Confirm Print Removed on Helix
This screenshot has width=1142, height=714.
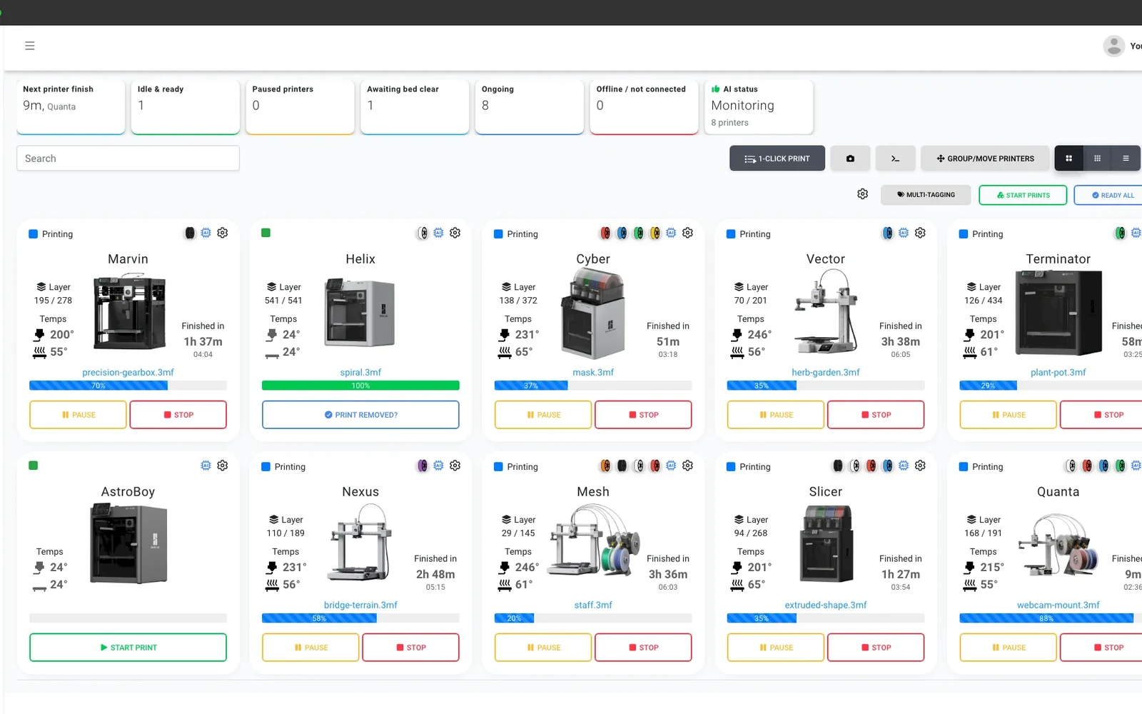[360, 415]
